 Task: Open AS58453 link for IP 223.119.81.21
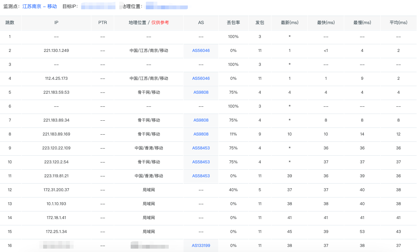click(x=201, y=176)
